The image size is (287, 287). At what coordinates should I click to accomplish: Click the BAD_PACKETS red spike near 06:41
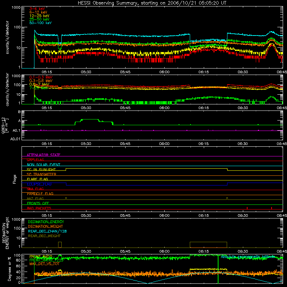point(272,208)
